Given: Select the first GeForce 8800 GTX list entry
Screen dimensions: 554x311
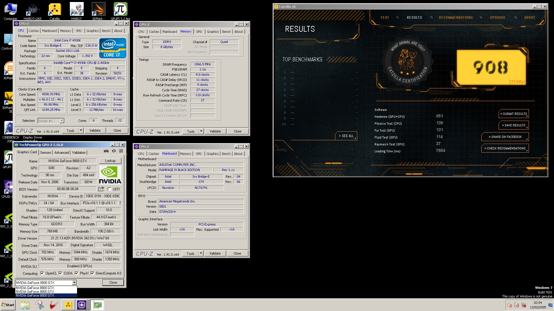Looking at the screenshot, I should tap(46, 288).
